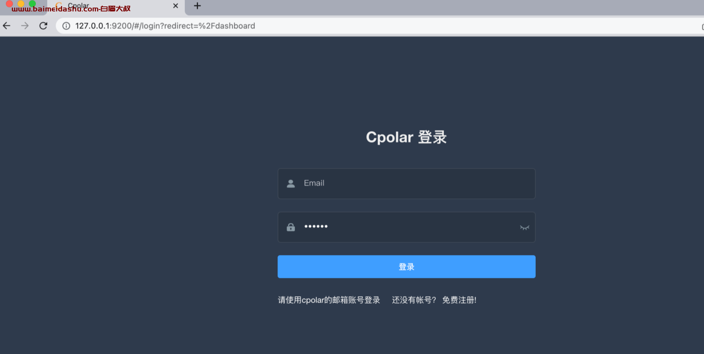Screen dimensions: 704x354
Task: Click the 'Cpolar 登录' heading text
Action: coord(406,137)
